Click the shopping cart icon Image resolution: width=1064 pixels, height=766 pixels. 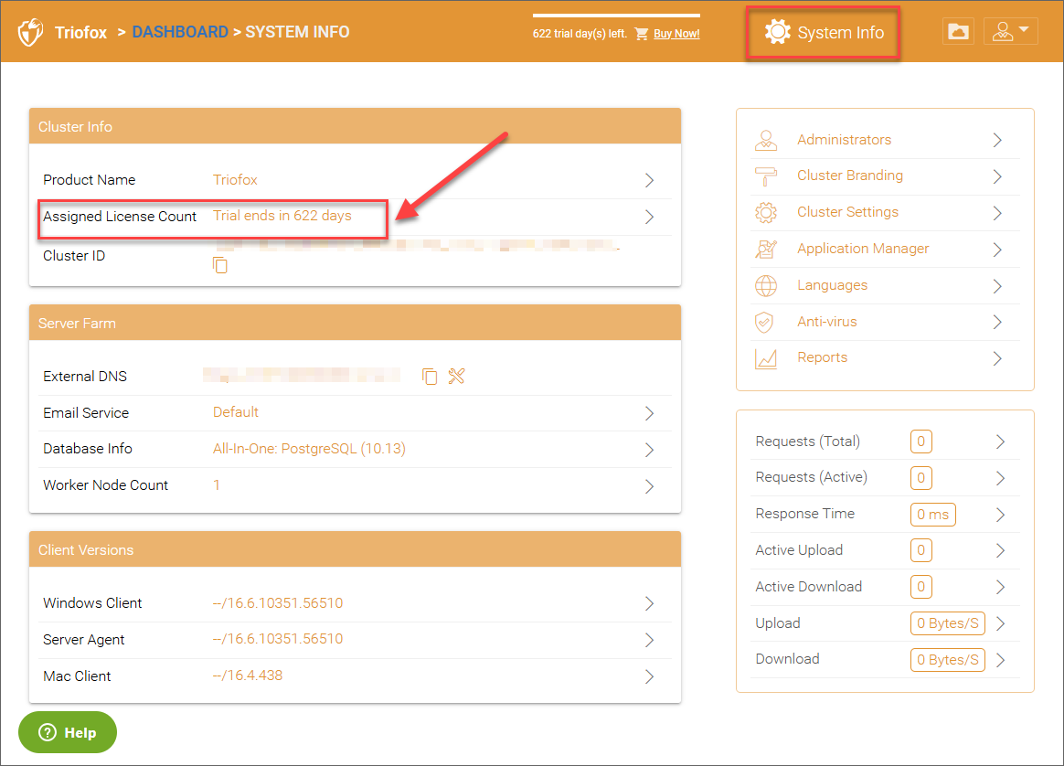(642, 34)
